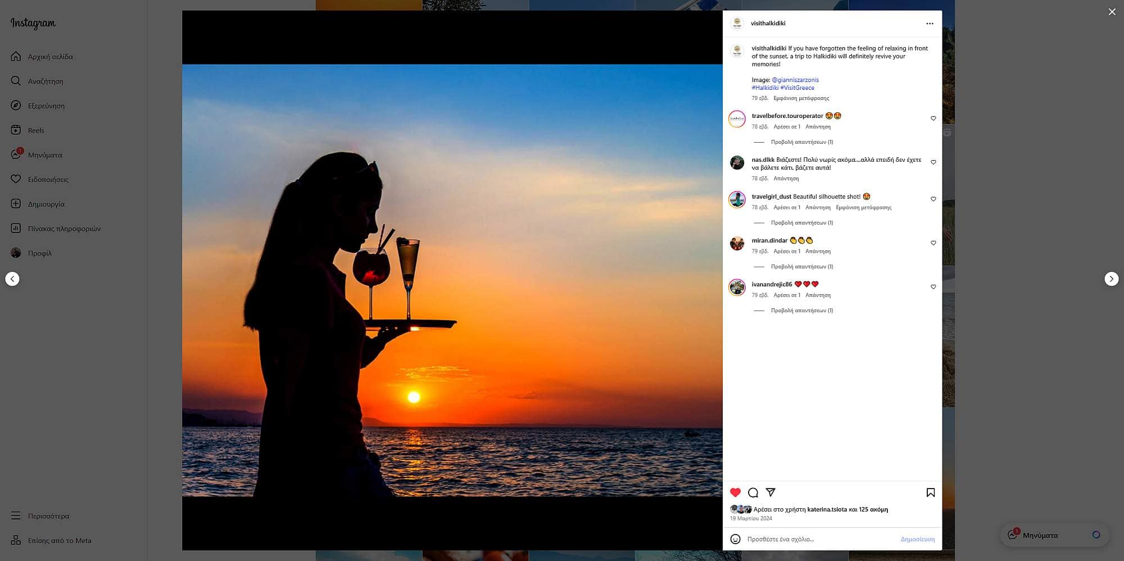Toggle the bookmark save post icon

(931, 492)
